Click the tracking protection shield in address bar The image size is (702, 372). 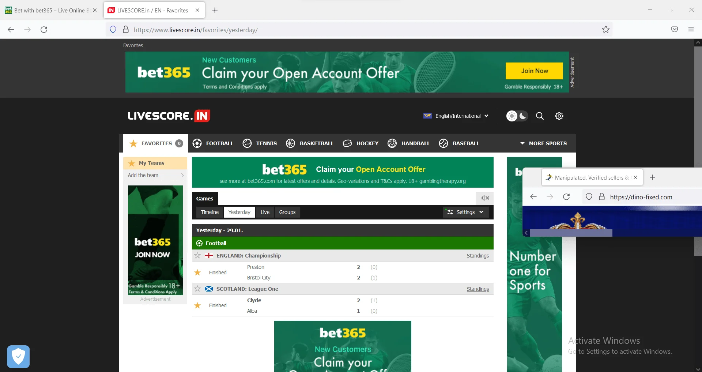[113, 30]
